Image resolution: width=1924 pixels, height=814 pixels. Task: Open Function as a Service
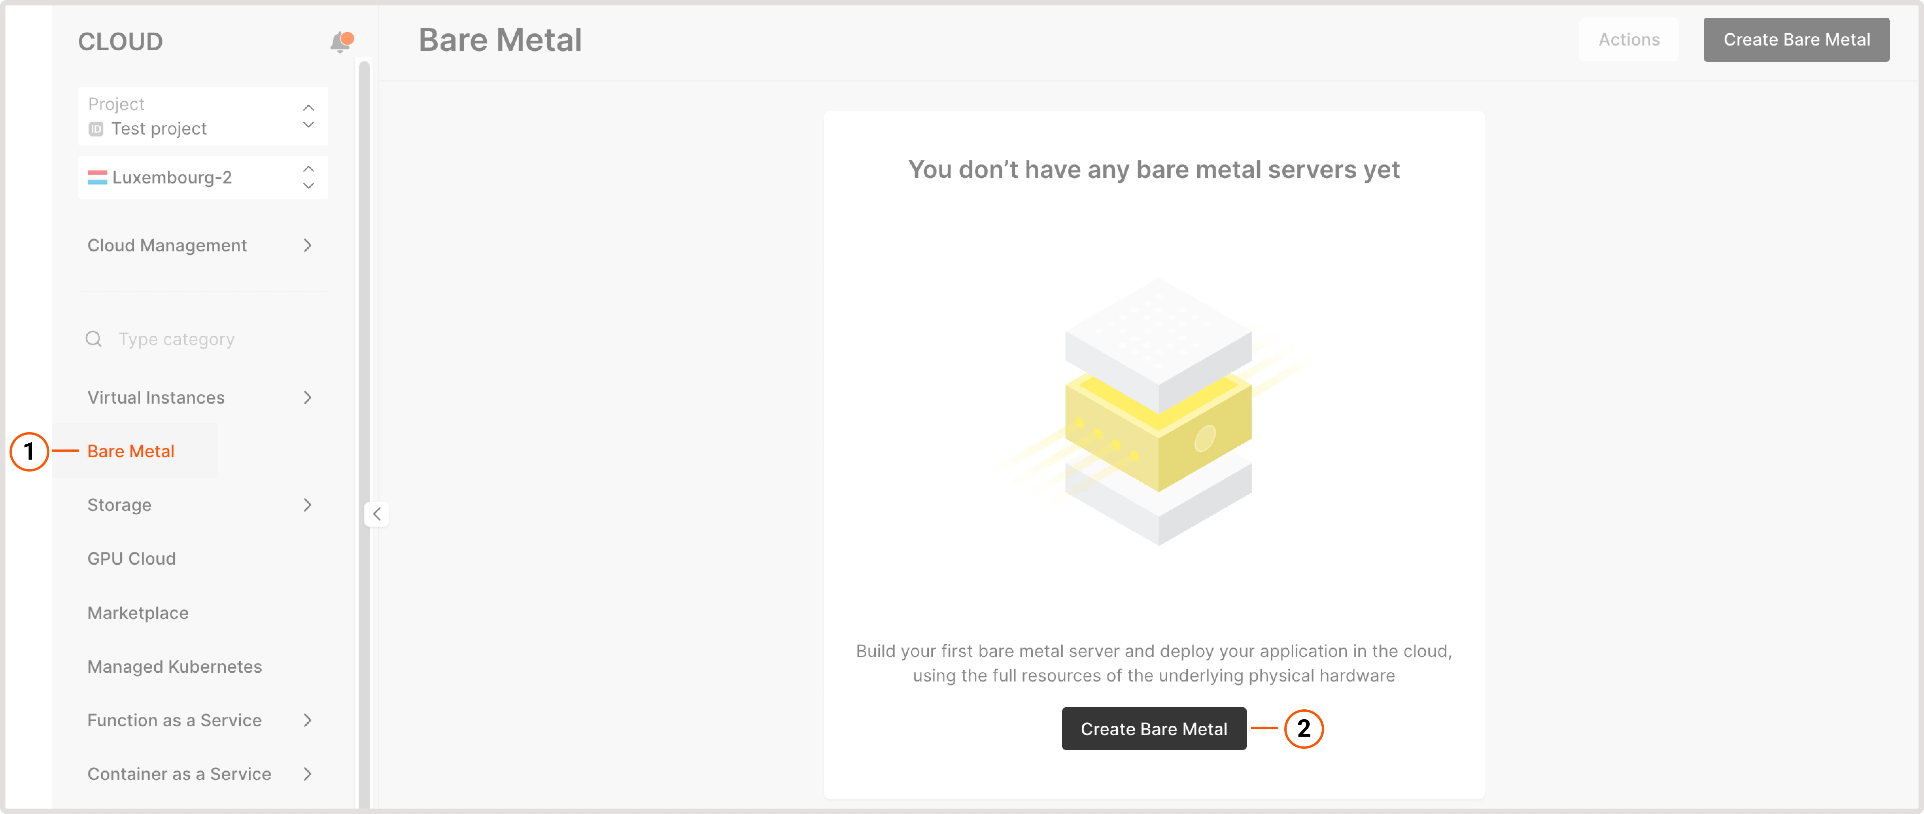click(173, 720)
